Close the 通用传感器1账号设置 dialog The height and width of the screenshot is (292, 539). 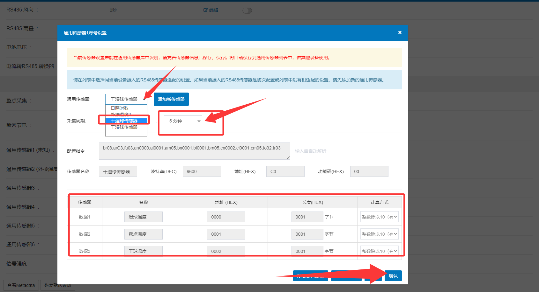400,32
